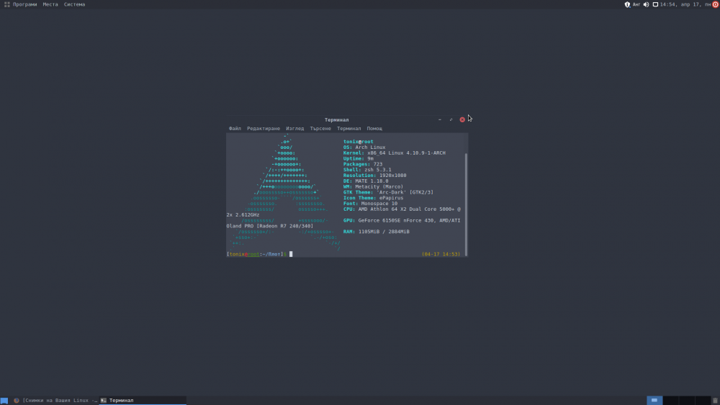
Task: Open terminal Файл menu
Action: [x=235, y=129]
